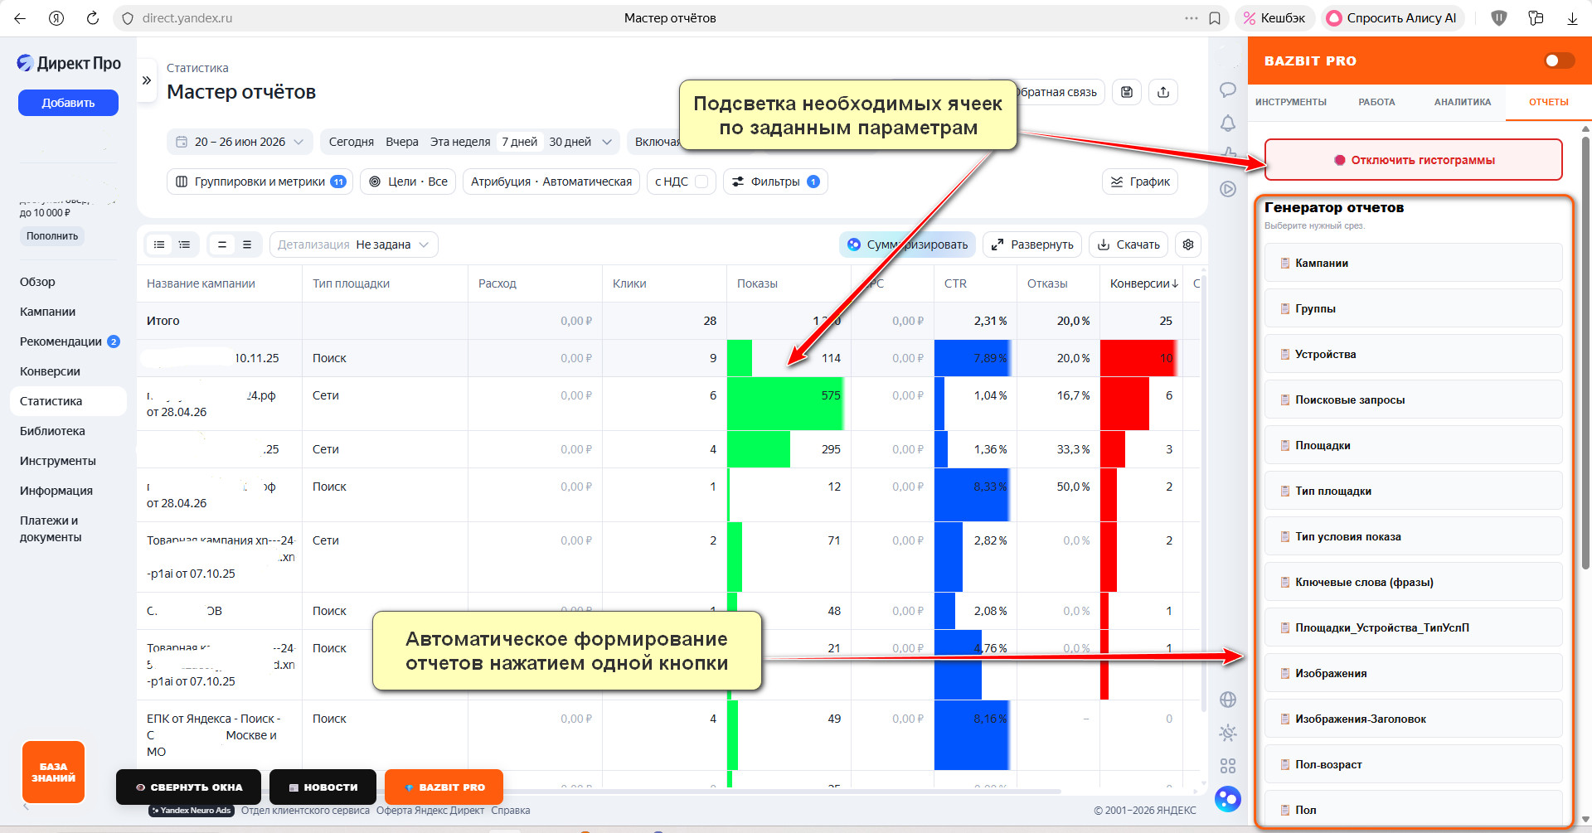
Task: Expand the left sidebar with the double-chevron
Action: tap(147, 80)
